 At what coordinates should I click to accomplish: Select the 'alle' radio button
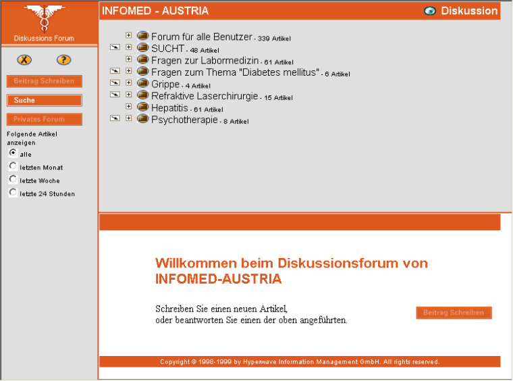tap(13, 153)
